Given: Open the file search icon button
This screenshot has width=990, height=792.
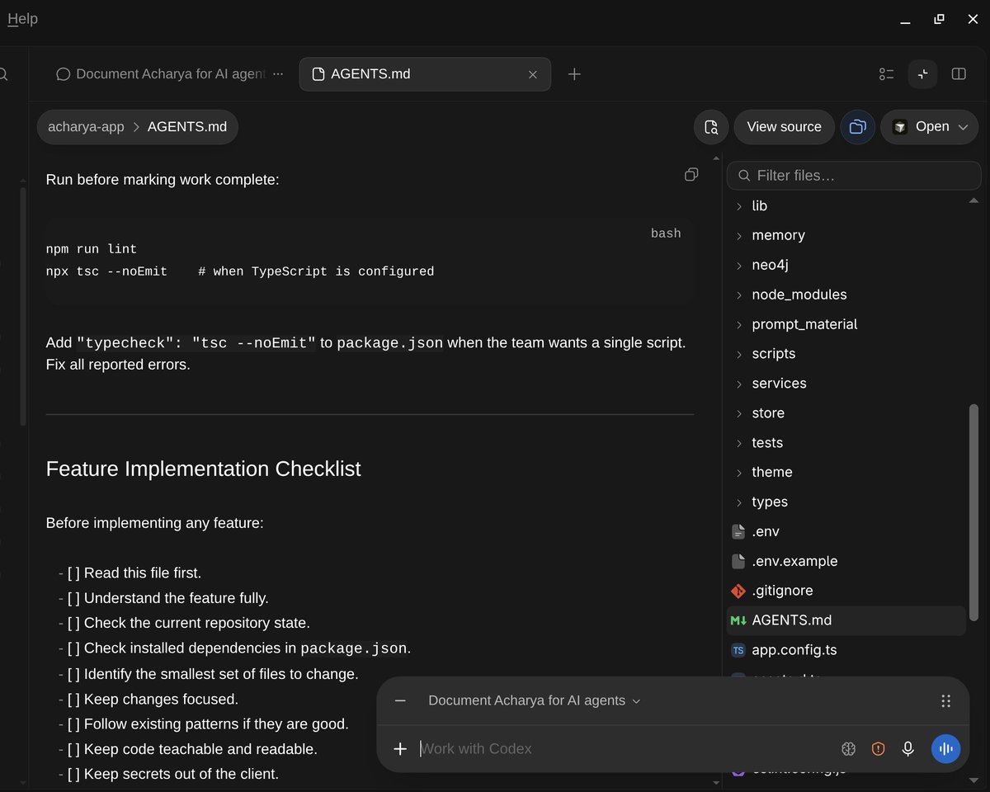Looking at the screenshot, I should click(711, 127).
